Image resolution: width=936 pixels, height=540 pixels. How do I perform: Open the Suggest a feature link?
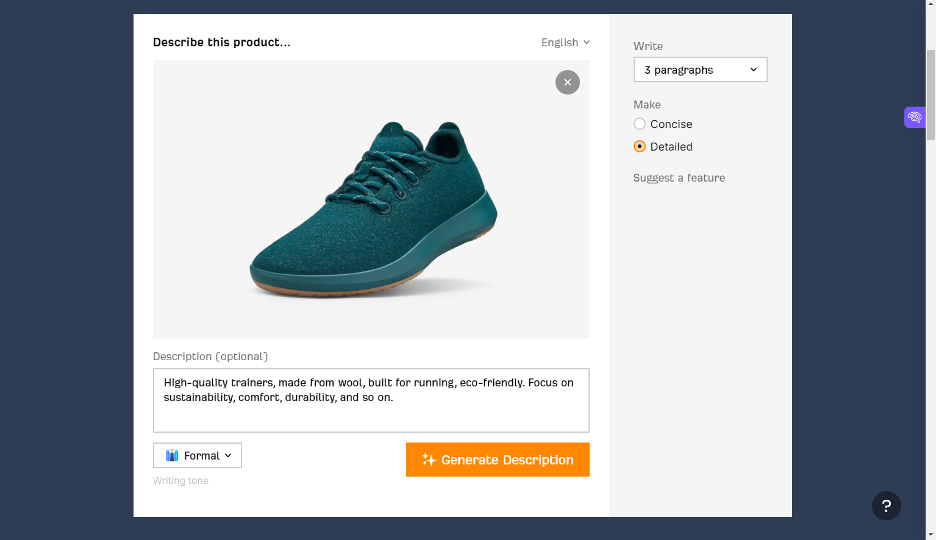pyautogui.click(x=679, y=177)
